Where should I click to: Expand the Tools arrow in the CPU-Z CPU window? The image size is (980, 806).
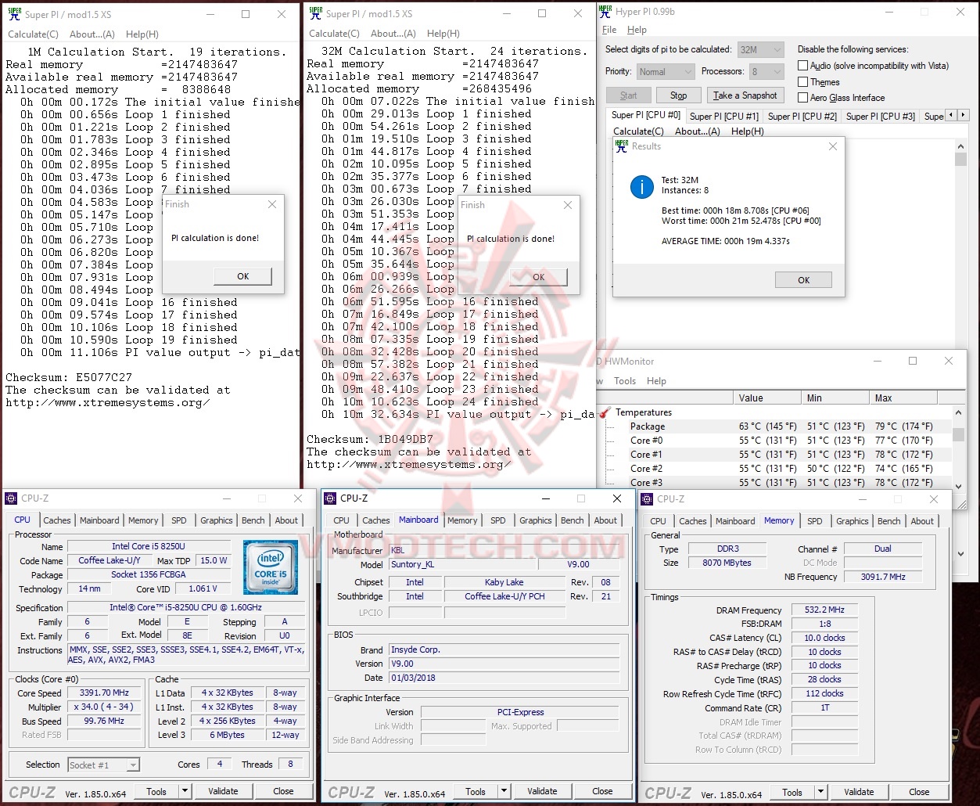185,791
